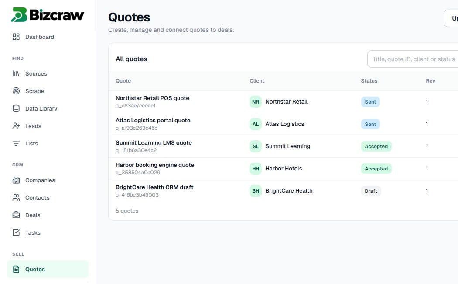
Task: Select Quotes under the Sell section
Action: pyautogui.click(x=48, y=269)
